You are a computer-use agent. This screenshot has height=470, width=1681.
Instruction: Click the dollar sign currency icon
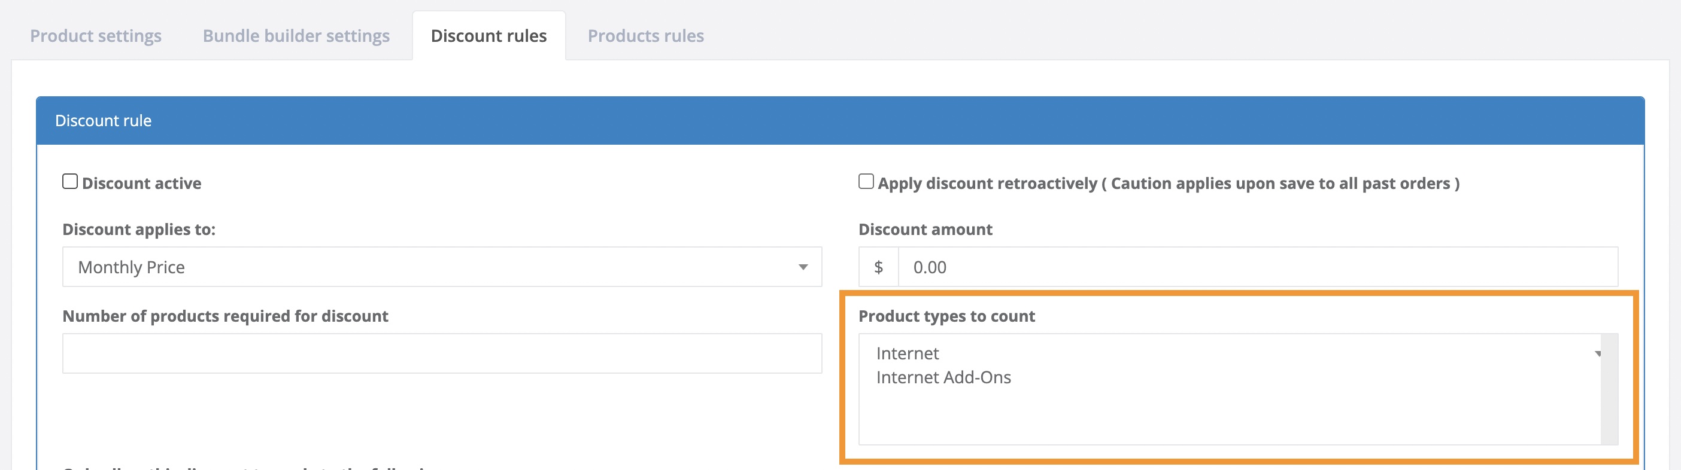(x=878, y=267)
